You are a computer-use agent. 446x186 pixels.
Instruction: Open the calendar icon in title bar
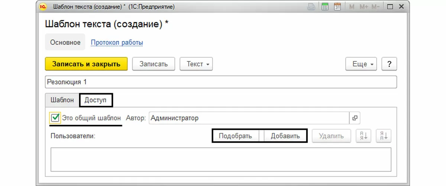point(337,7)
